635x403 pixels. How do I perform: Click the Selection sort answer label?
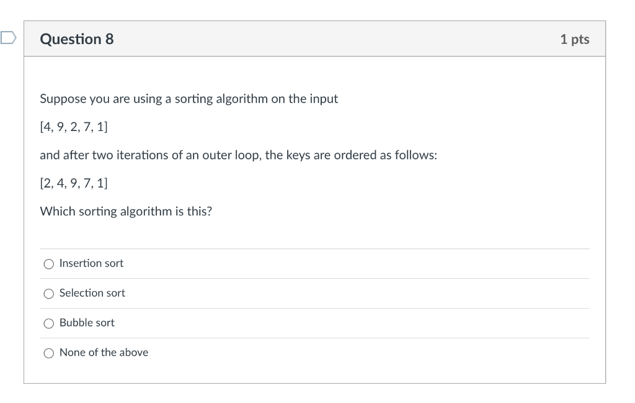(92, 292)
